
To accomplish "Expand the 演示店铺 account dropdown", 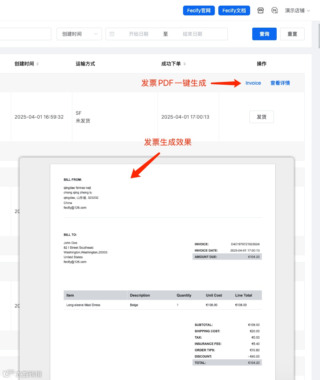I will [298, 10].
